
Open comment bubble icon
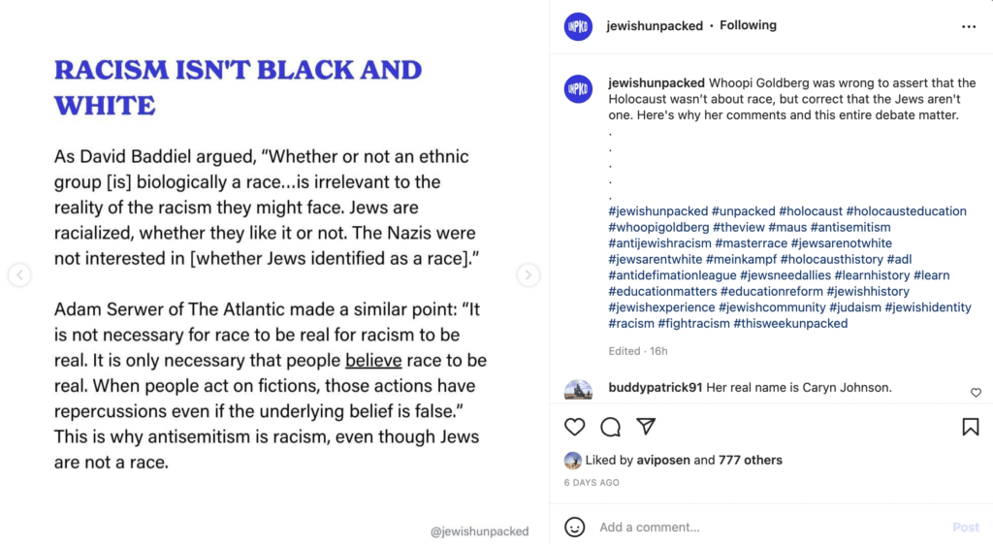611,427
